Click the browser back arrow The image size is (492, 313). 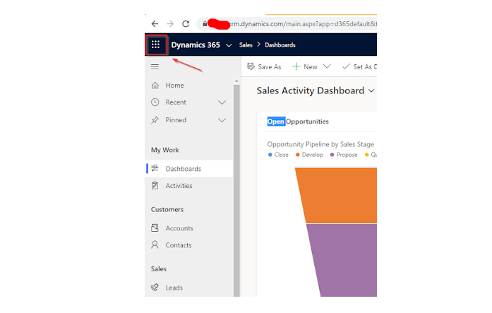155,23
